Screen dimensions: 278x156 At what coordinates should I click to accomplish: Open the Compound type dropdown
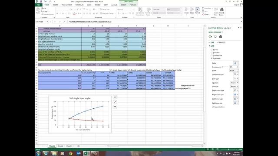(235, 74)
